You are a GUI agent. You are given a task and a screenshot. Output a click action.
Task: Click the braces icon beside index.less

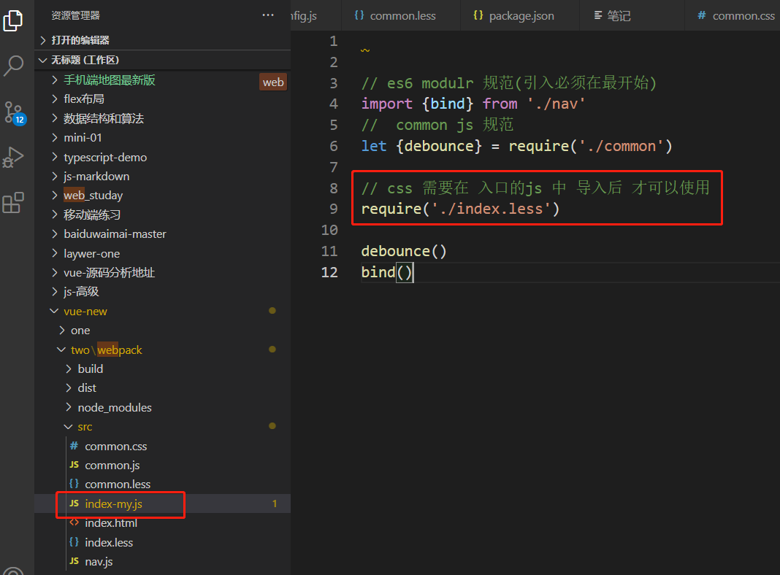tap(74, 542)
